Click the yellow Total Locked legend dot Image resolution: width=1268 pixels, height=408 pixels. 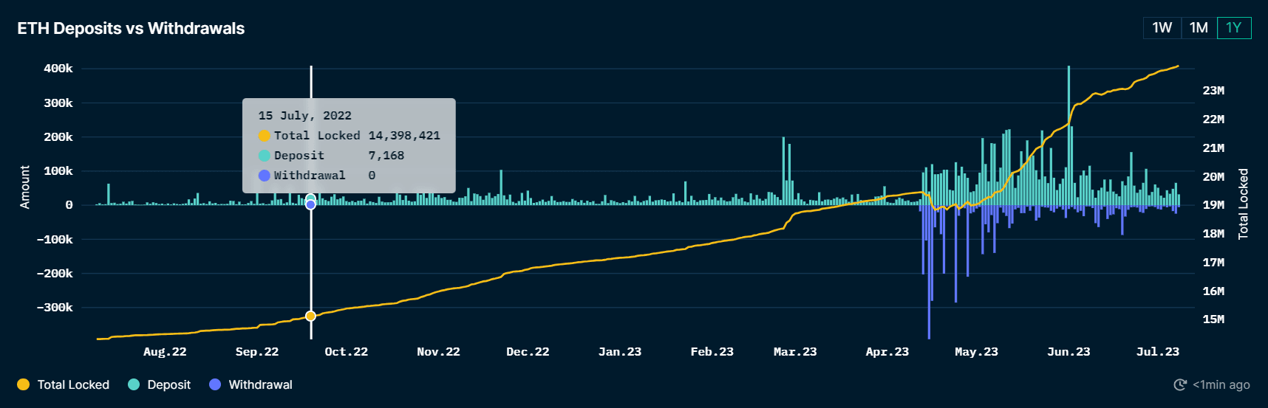click(23, 384)
